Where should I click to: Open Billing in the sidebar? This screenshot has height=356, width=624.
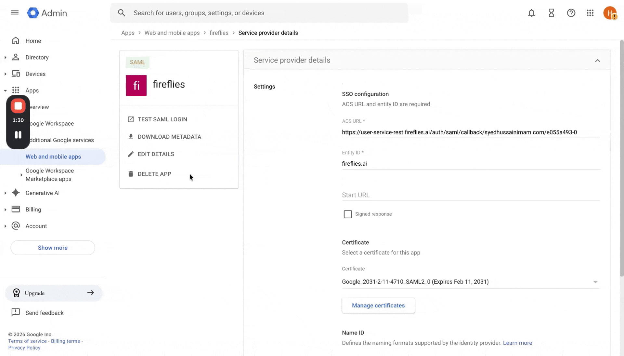tap(33, 210)
